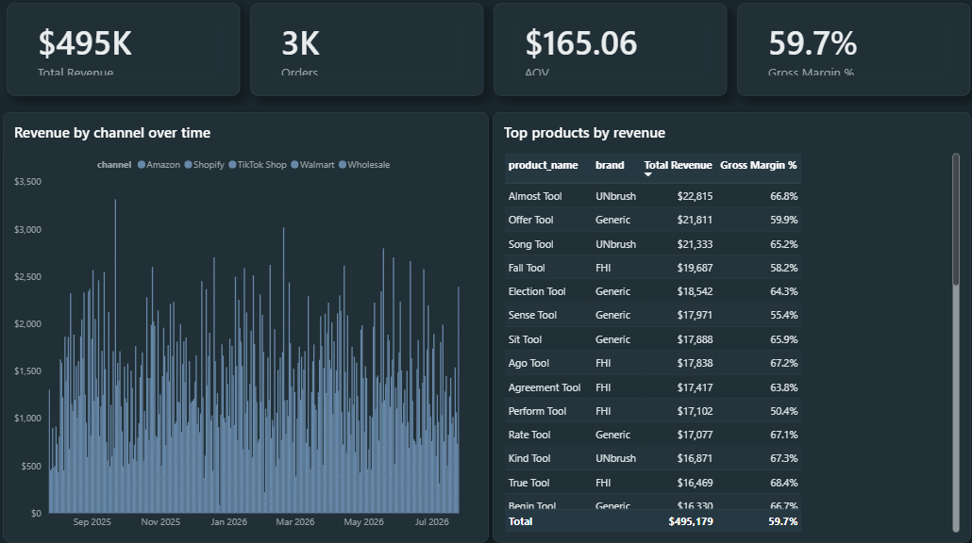Select the 'Election Tool' product cell
The height and width of the screenshot is (543, 972).
pyautogui.click(x=537, y=291)
